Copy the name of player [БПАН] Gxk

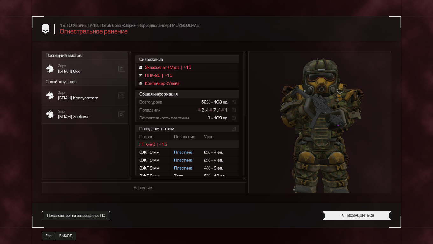121,69
